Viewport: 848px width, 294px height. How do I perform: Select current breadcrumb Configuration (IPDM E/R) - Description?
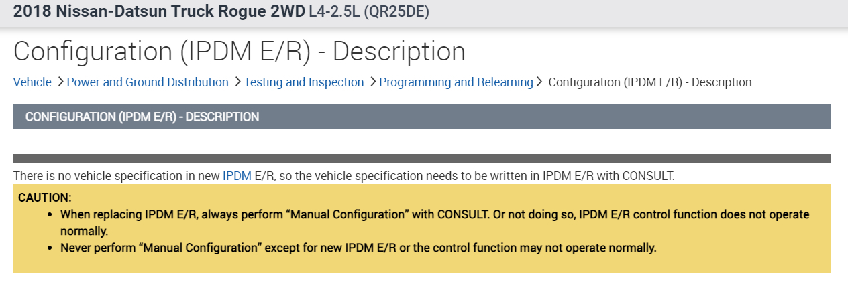tap(650, 82)
